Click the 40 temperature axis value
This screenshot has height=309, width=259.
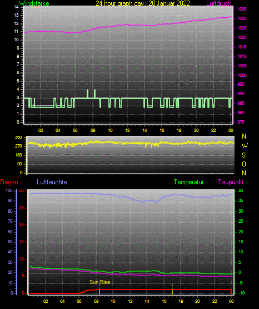coord(241,190)
